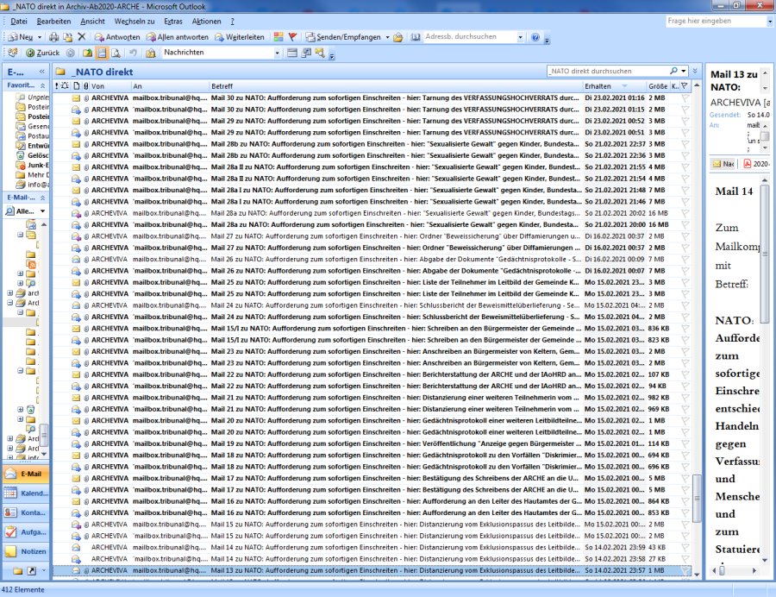Viewport: 776px width, 597px height.
Task: Click the search magnifier in NATO direkt search box
Action: pos(673,71)
